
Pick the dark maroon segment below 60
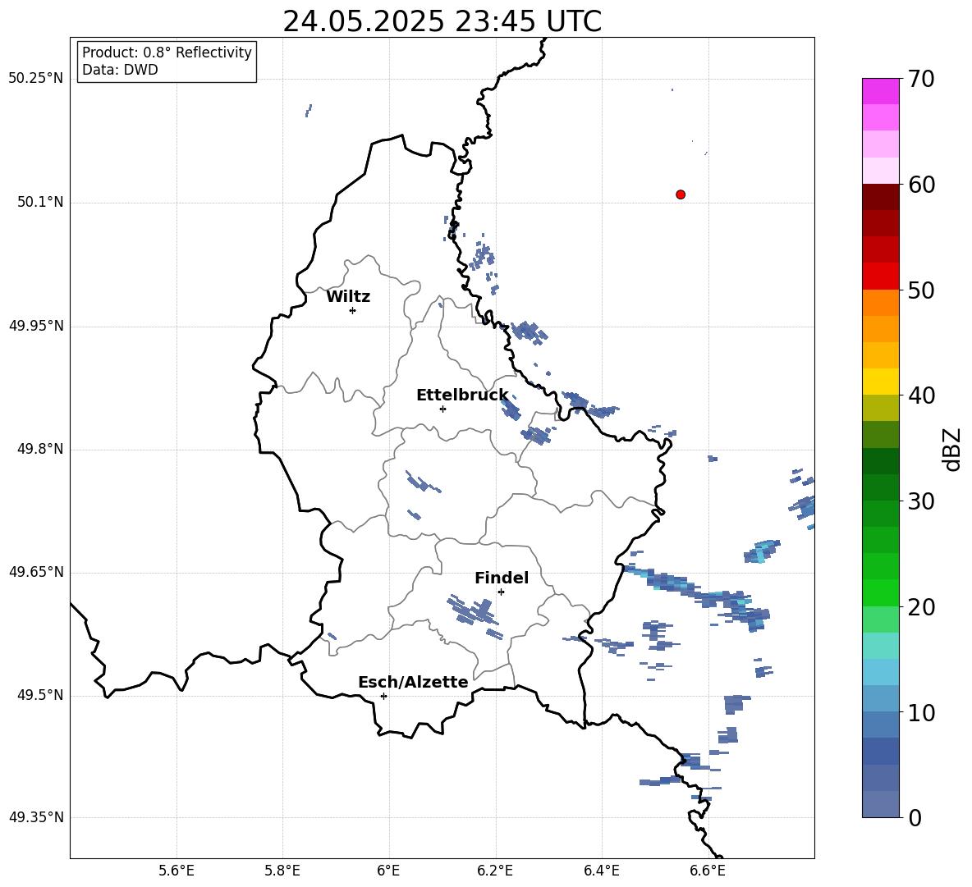(880, 197)
